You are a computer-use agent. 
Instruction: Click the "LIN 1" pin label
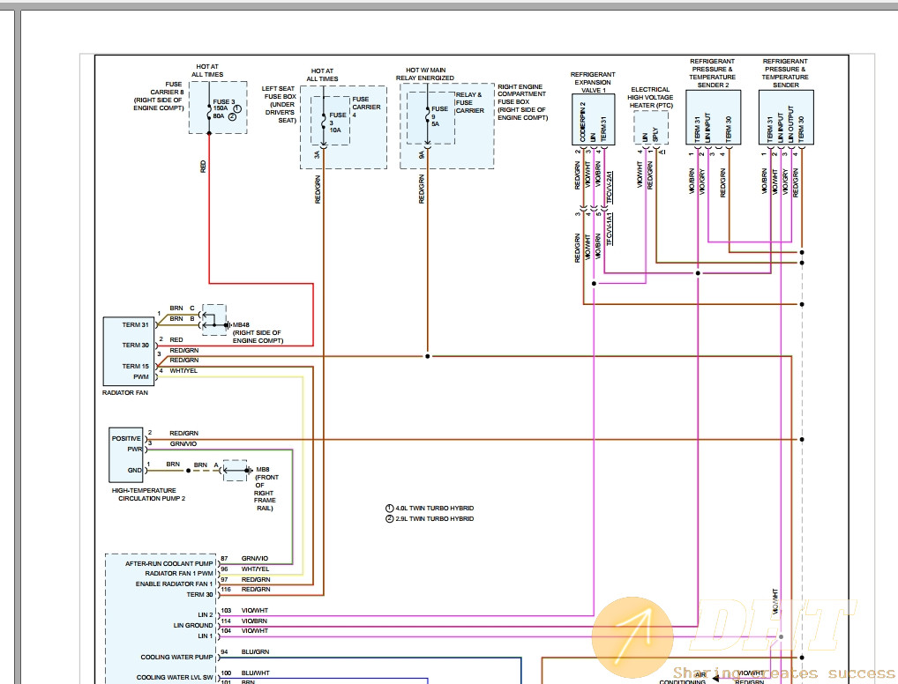[x=206, y=636]
